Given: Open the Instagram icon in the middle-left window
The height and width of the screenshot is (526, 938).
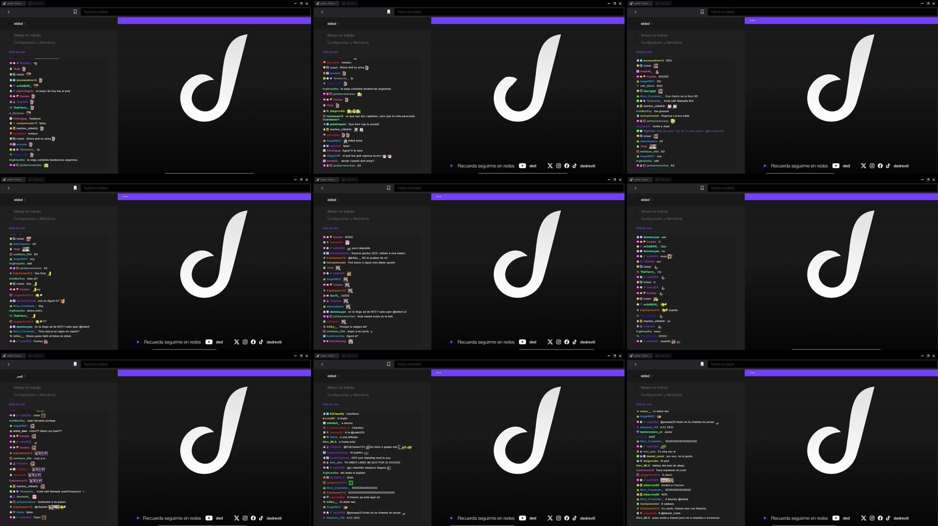Looking at the screenshot, I should tap(245, 342).
